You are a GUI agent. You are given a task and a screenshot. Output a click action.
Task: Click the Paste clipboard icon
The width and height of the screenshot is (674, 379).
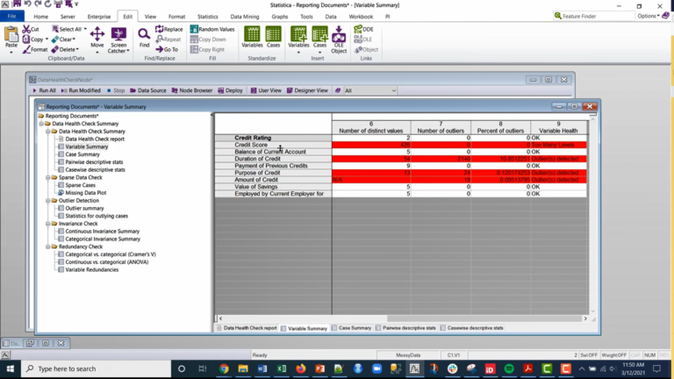11,38
